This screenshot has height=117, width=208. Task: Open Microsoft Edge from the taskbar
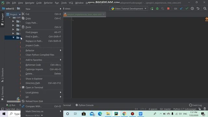[100, 114]
